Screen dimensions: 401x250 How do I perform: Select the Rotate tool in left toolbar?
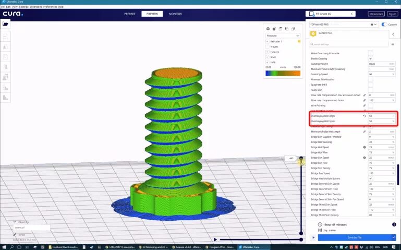(x=5, y=57)
